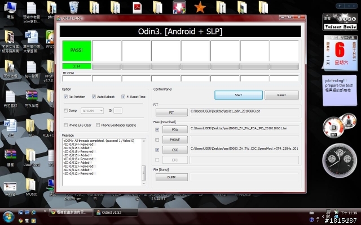Click the media player Quick Launch icon

[34, 220]
